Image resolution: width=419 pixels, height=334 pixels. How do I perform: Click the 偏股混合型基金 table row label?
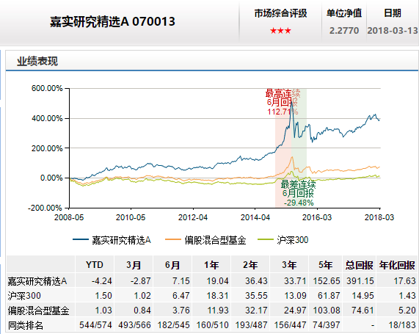38,311
